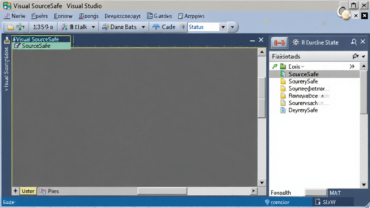Click the gray slider next to Fenaalth
This screenshot has width=370, height=208.
[x=316, y=193]
